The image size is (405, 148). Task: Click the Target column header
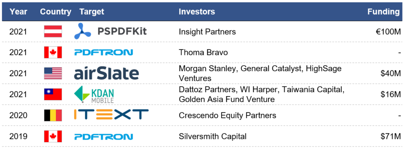coord(92,11)
